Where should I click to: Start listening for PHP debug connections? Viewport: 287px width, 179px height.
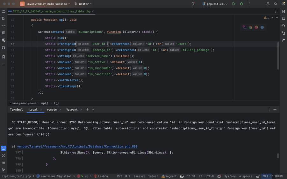193,4
